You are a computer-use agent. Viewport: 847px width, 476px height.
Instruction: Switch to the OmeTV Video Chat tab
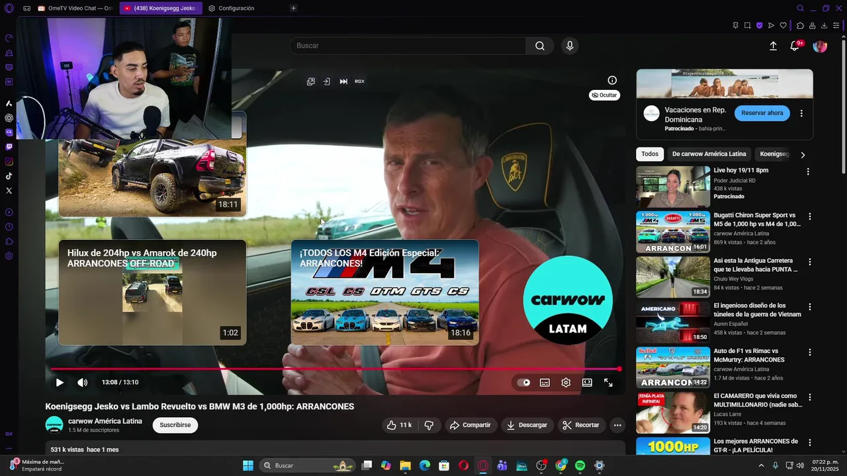click(75, 8)
